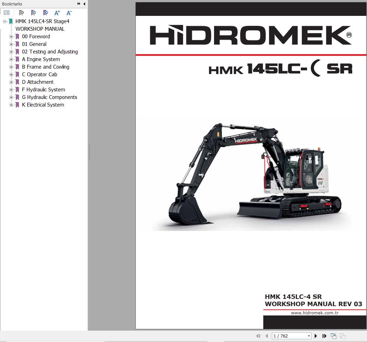Go to www.hidromek.com.tr link on the cover
Image resolution: width=367 pixels, height=342 pixels.
pyautogui.click(x=315, y=313)
